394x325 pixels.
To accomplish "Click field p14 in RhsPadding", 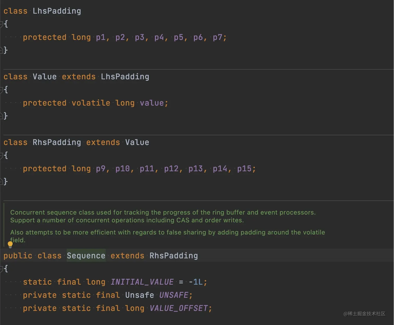I will coord(220,168).
